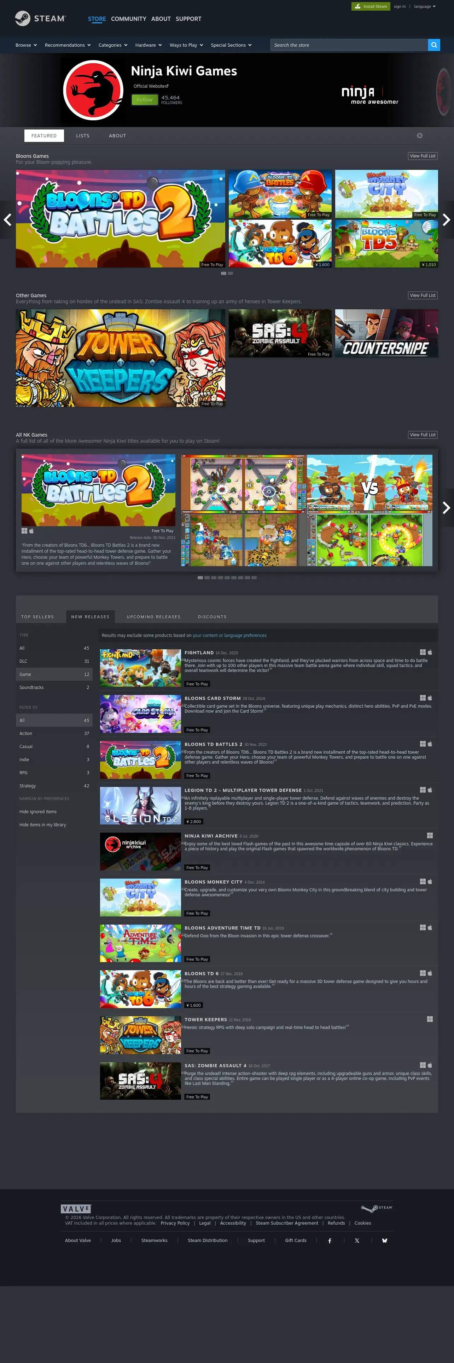Select second dot of Bloons Games carousel pager

pyautogui.click(x=231, y=274)
